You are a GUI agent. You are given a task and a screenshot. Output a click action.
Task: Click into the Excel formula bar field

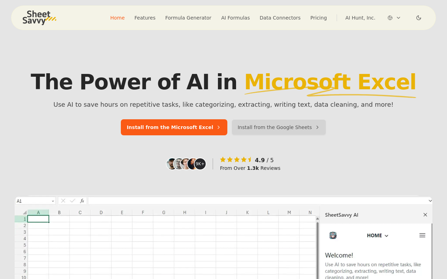click(x=258, y=201)
